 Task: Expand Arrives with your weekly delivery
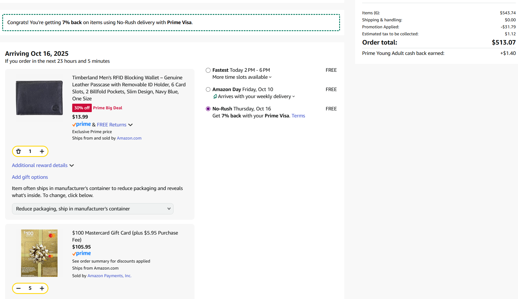point(256,96)
